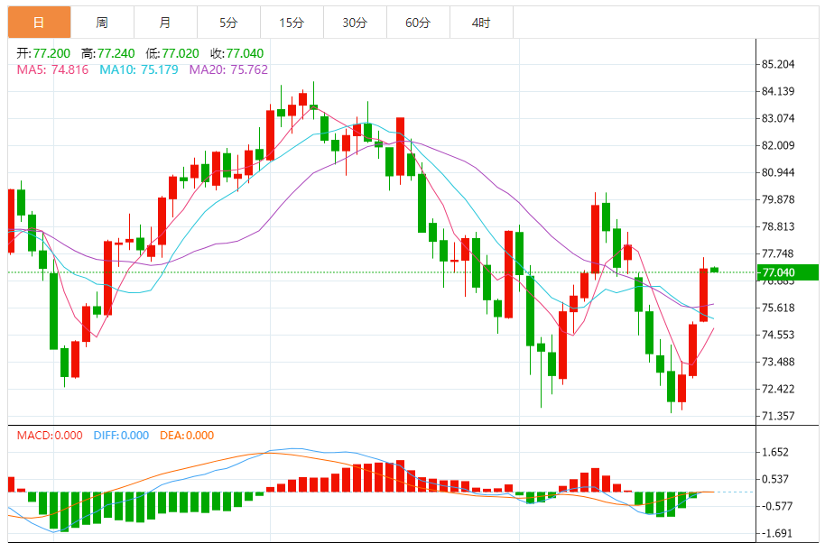Viewport: 825px width, 543px height.
Task: Open the 60分 chart tab
Action: 418,22
